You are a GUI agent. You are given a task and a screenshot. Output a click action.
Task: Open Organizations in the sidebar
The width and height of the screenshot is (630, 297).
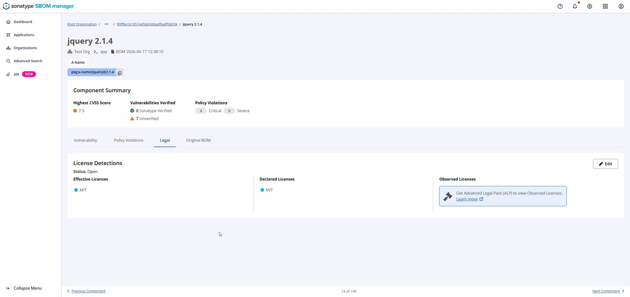point(25,48)
